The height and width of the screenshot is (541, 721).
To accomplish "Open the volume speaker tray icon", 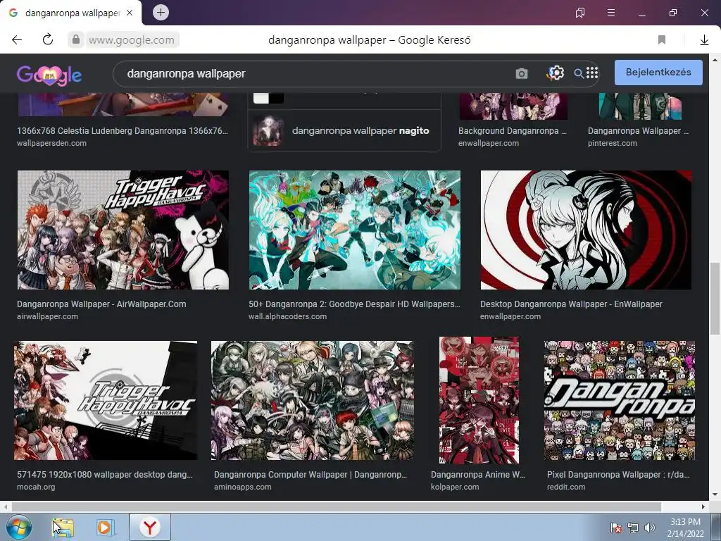I will click(649, 528).
